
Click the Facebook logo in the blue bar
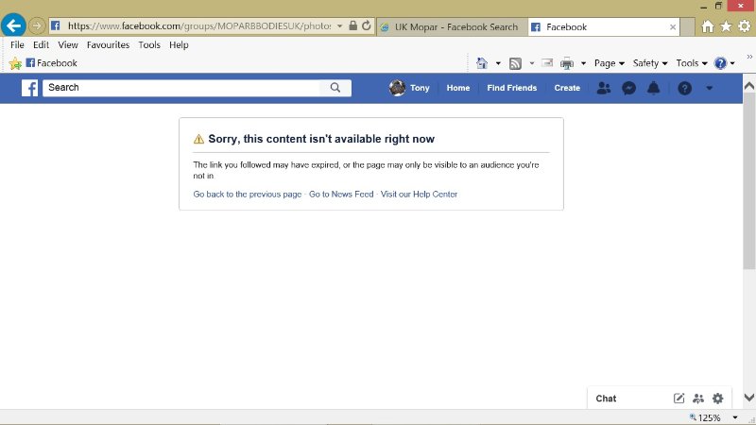[x=30, y=88]
